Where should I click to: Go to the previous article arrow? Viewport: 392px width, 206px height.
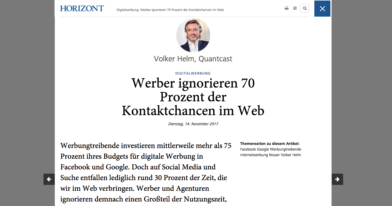pos(49,179)
